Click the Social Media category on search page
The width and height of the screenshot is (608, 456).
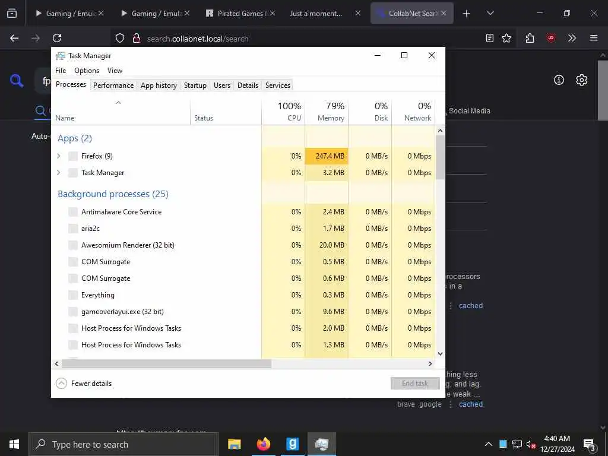pyautogui.click(x=469, y=111)
